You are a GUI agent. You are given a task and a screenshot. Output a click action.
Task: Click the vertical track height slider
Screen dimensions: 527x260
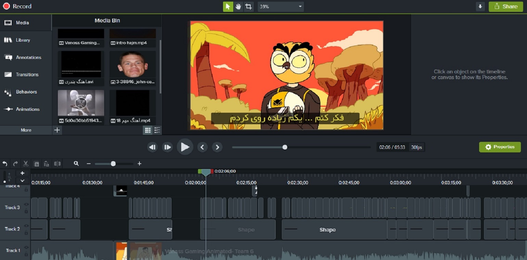tap(4, 177)
